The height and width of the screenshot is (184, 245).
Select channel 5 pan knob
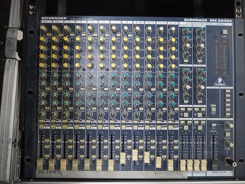point(89,114)
